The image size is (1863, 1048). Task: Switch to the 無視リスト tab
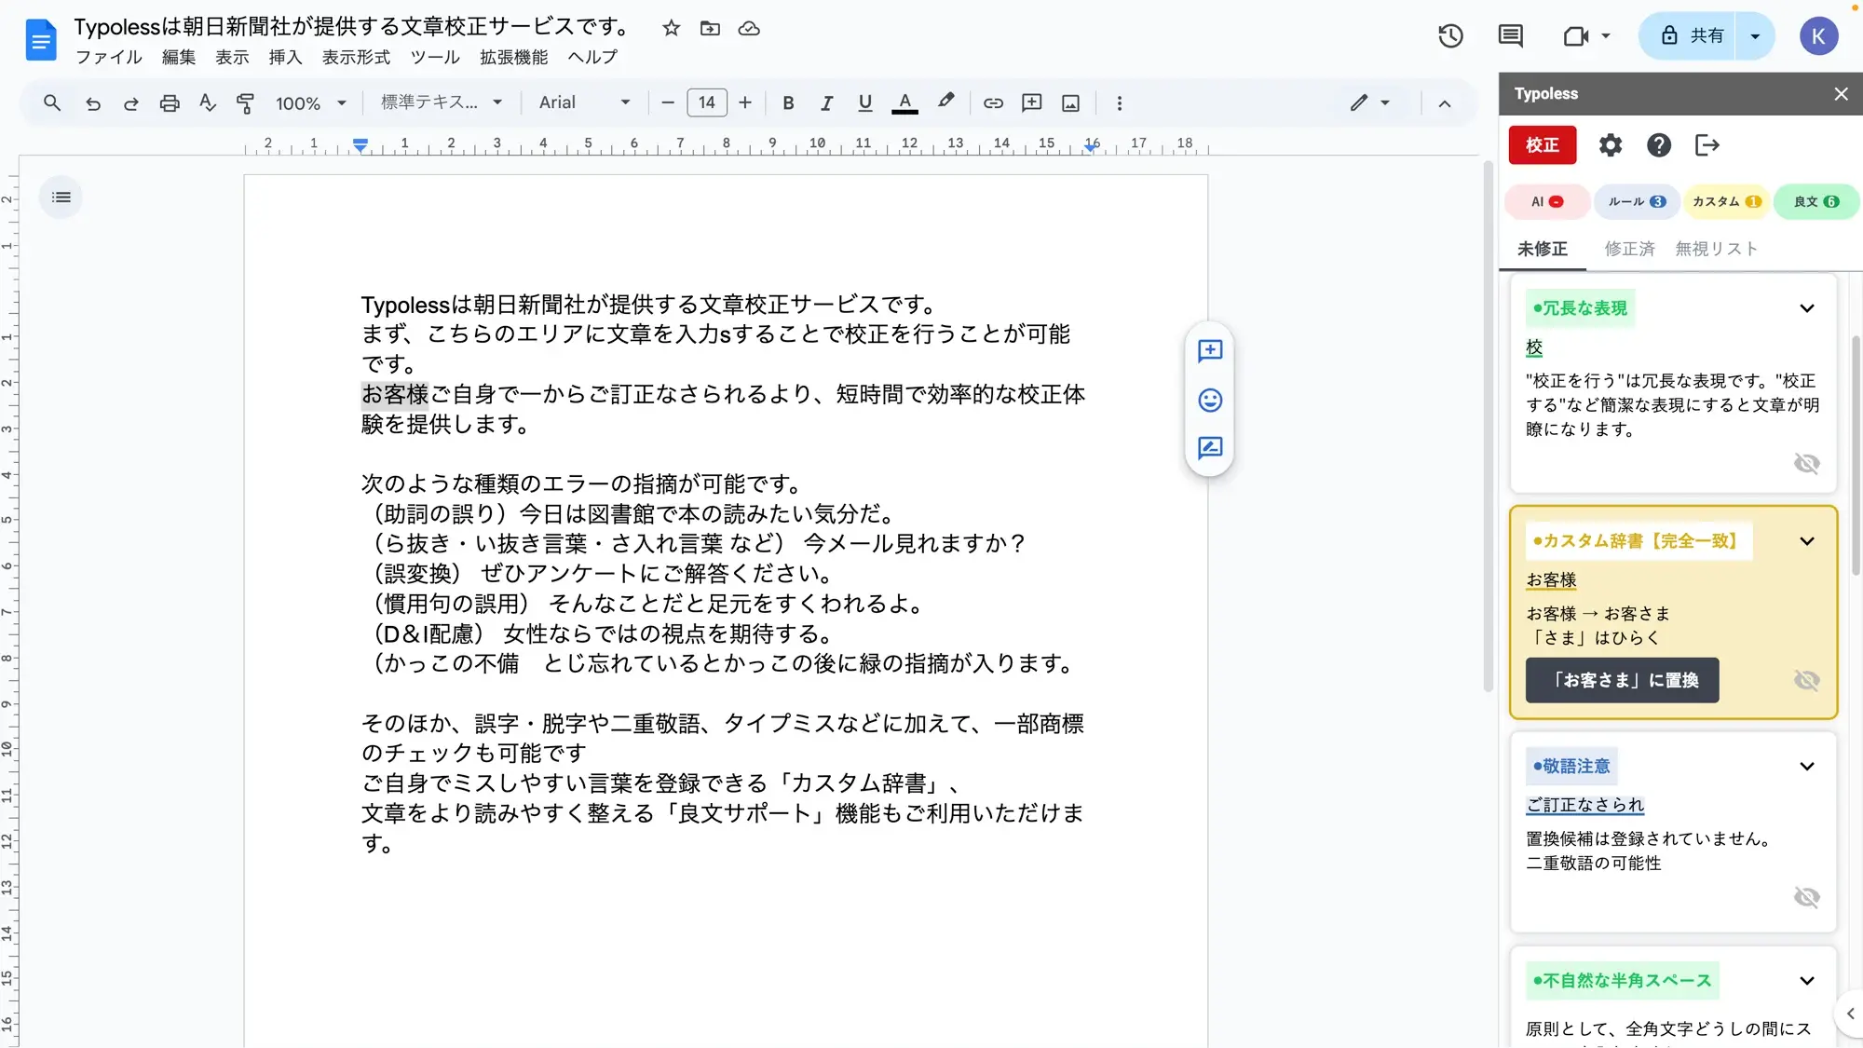tap(1716, 249)
